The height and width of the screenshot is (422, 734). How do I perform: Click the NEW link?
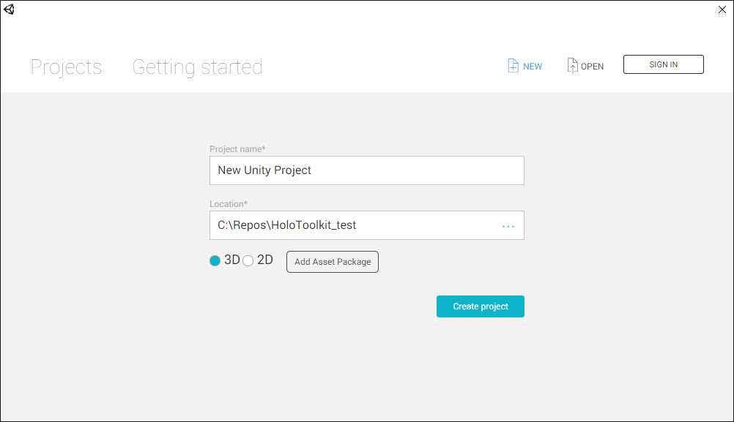coord(533,66)
